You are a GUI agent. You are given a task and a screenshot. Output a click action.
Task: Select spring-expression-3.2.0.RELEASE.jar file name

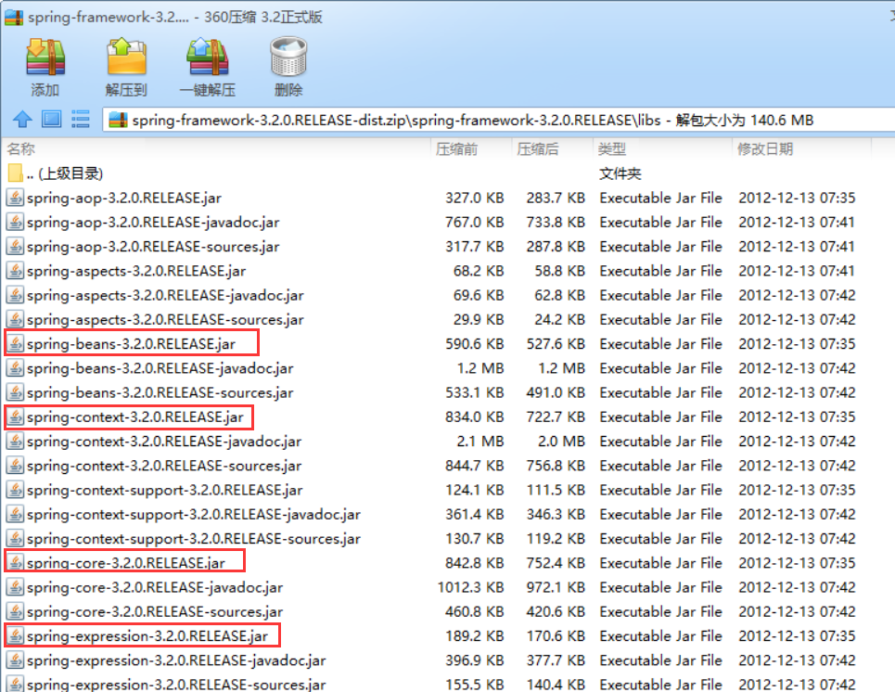[147, 636]
